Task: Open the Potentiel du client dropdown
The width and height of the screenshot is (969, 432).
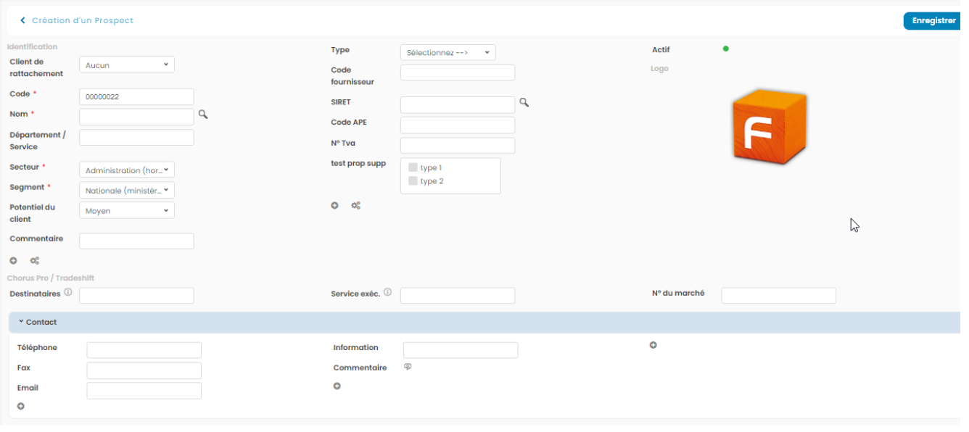Action: 126,211
